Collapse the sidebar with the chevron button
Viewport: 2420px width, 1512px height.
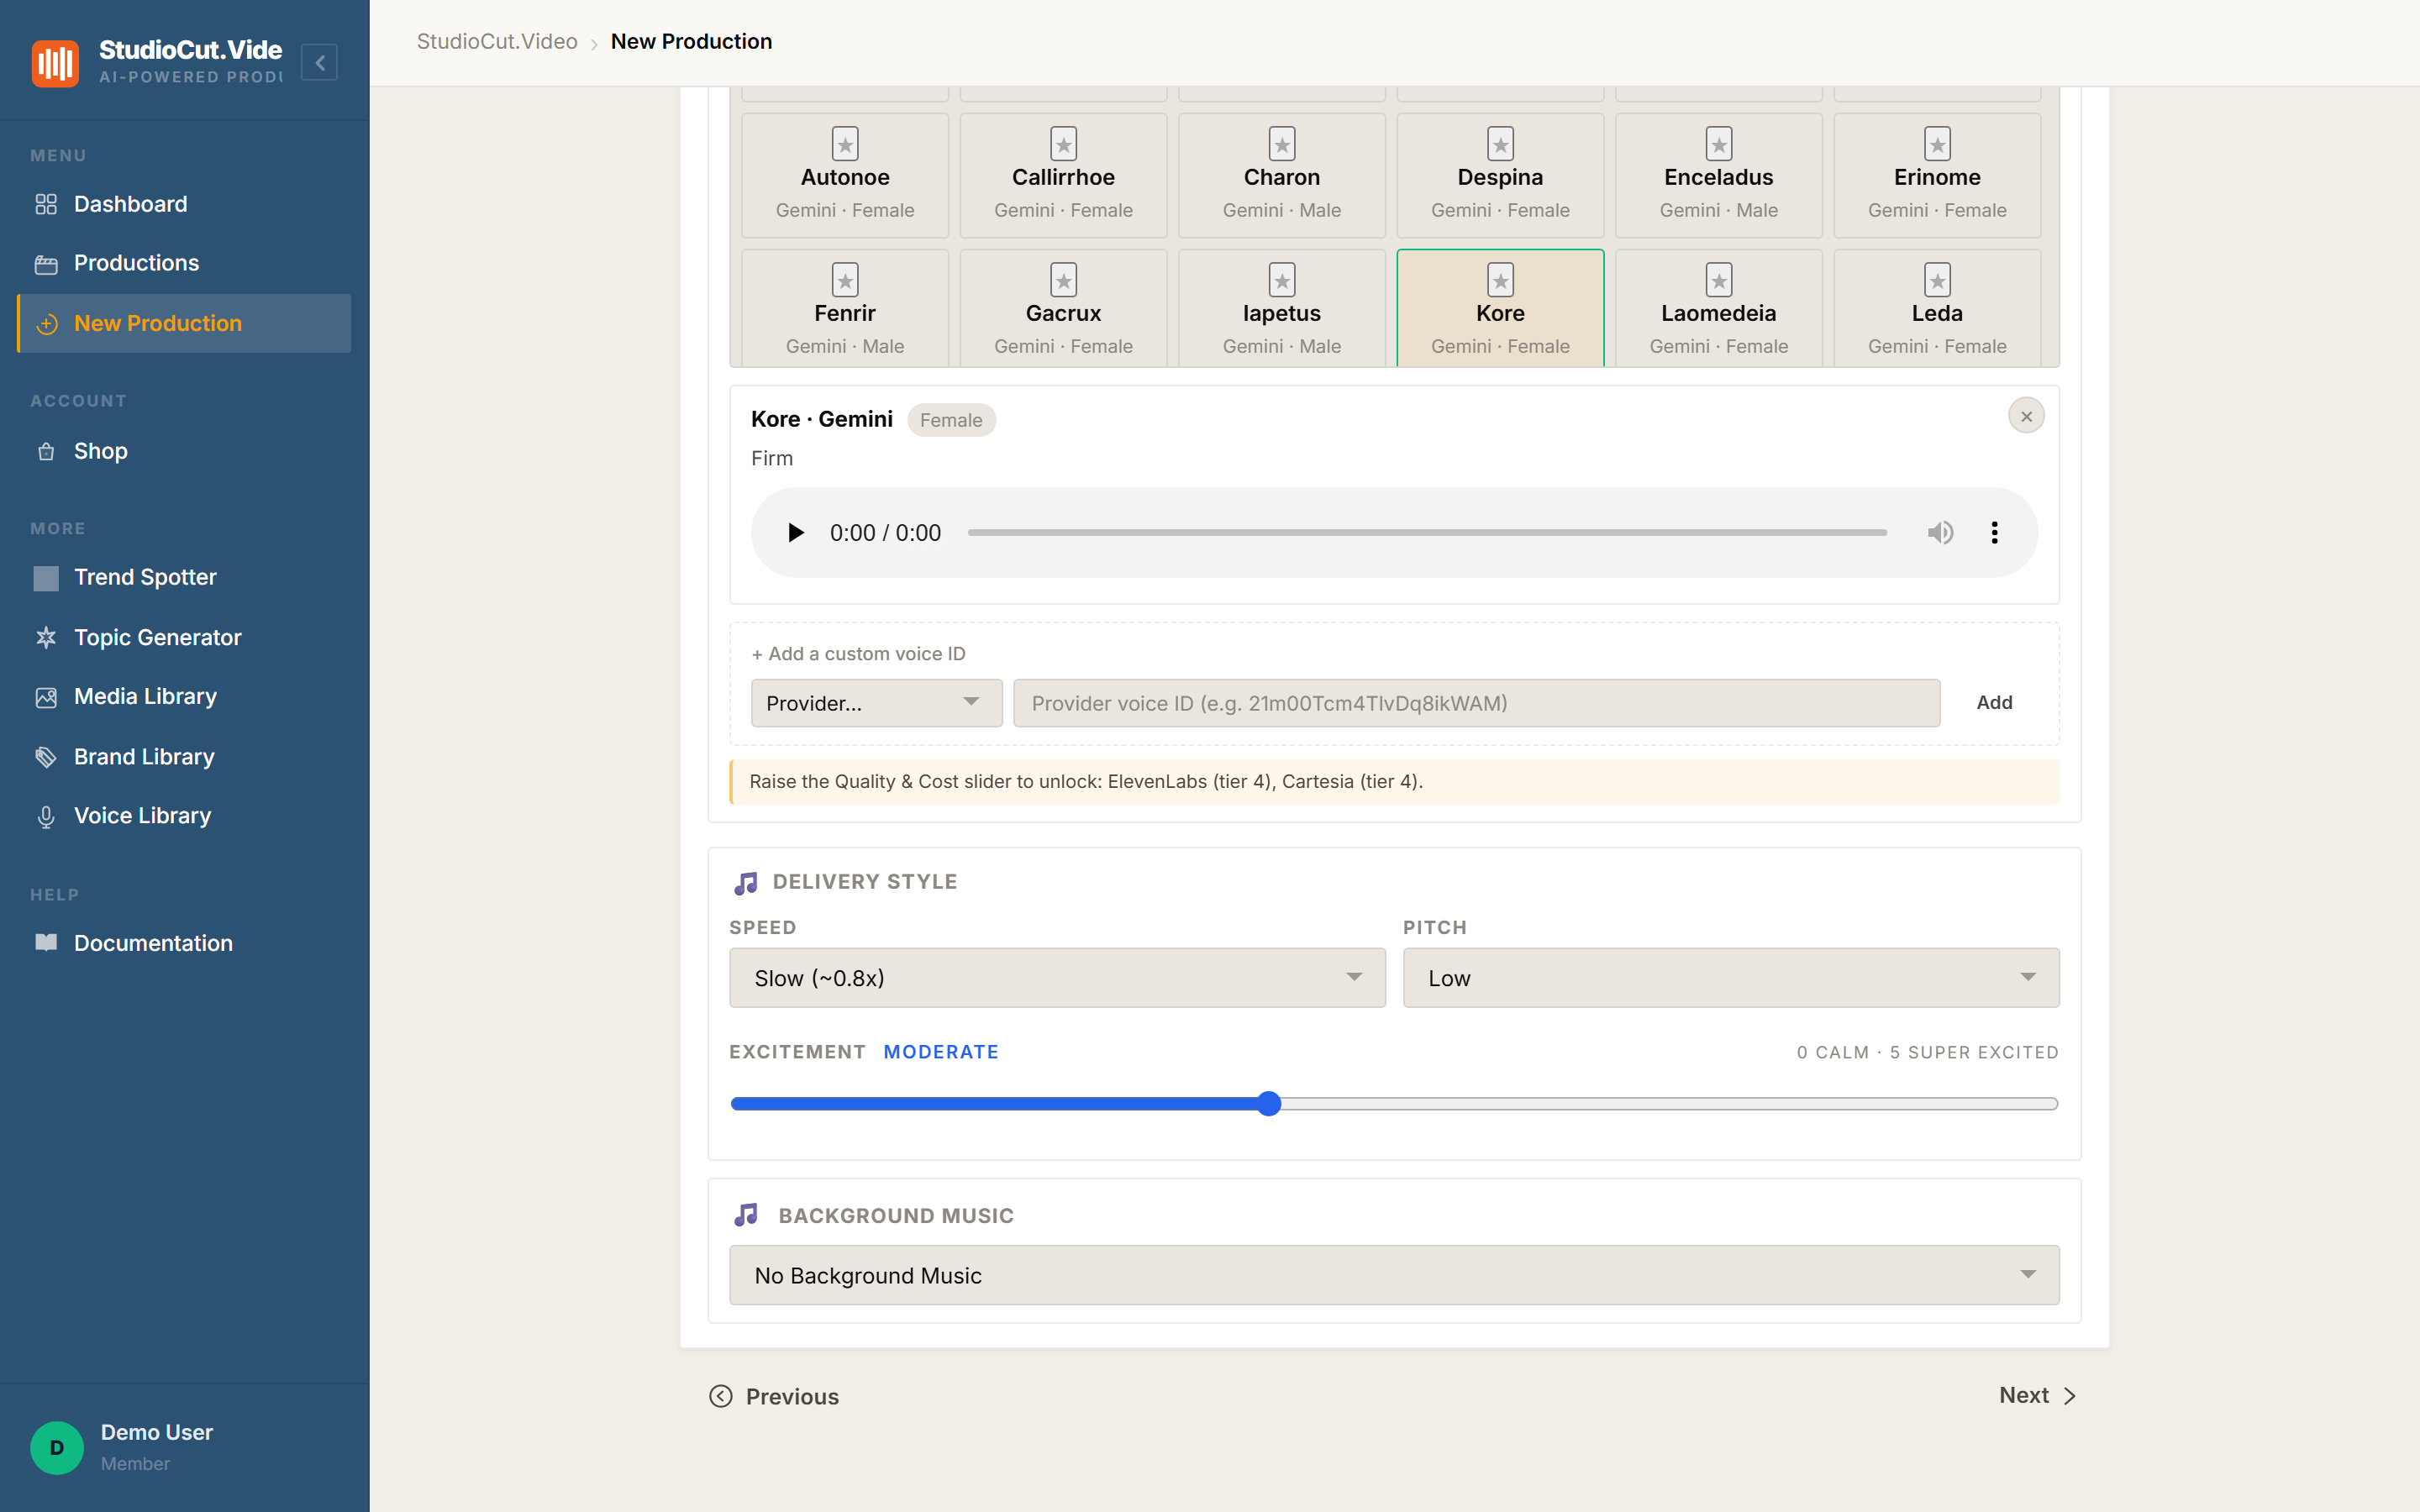tap(319, 62)
